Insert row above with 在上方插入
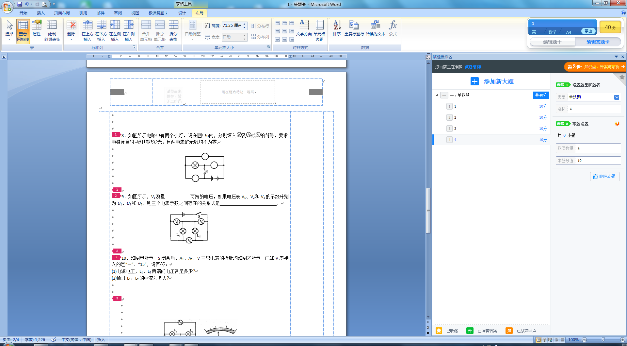627x346 pixels. [x=88, y=31]
